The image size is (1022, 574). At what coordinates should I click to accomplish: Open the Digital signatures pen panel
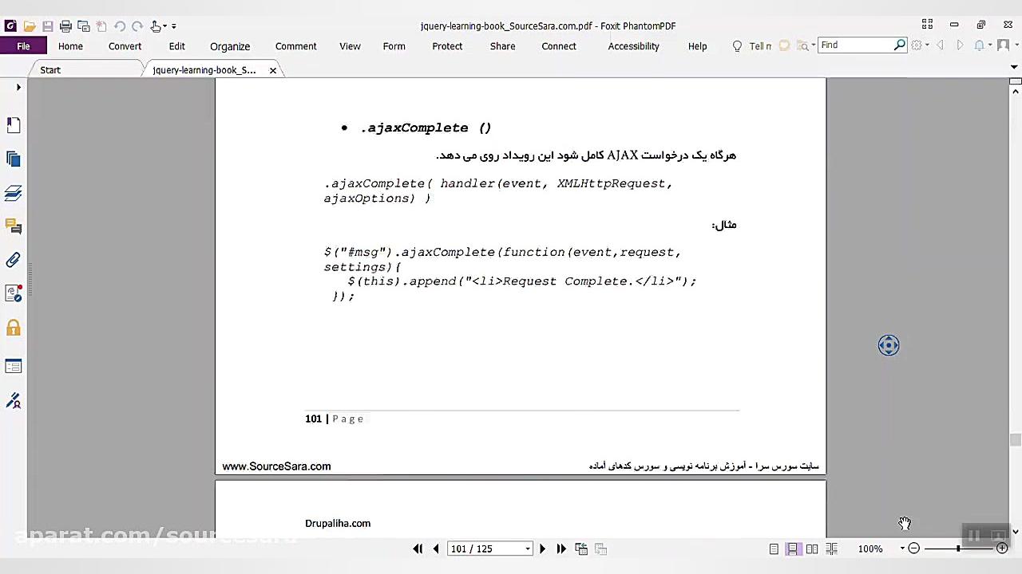[x=14, y=400]
